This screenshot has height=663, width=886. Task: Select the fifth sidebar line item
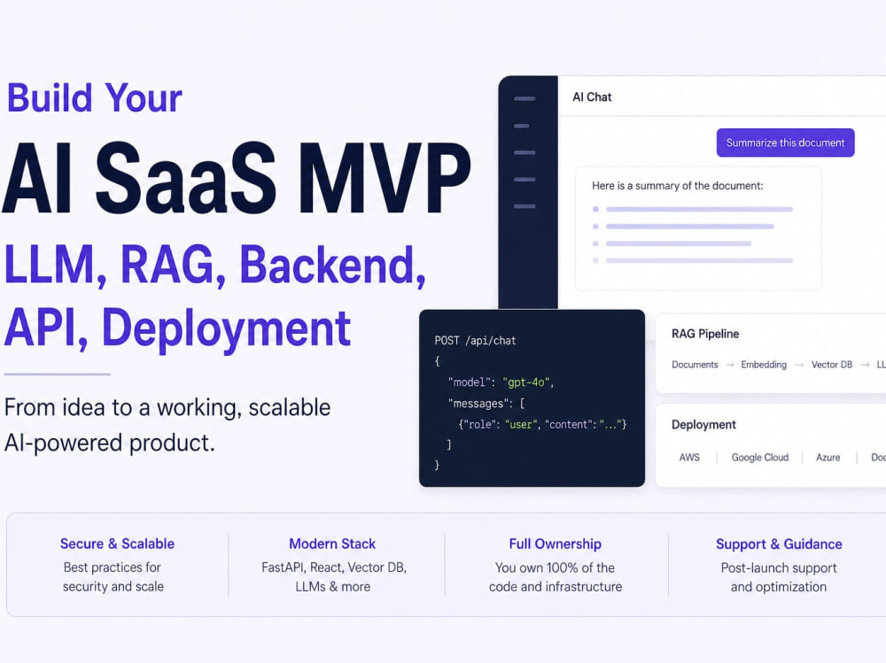click(x=525, y=206)
